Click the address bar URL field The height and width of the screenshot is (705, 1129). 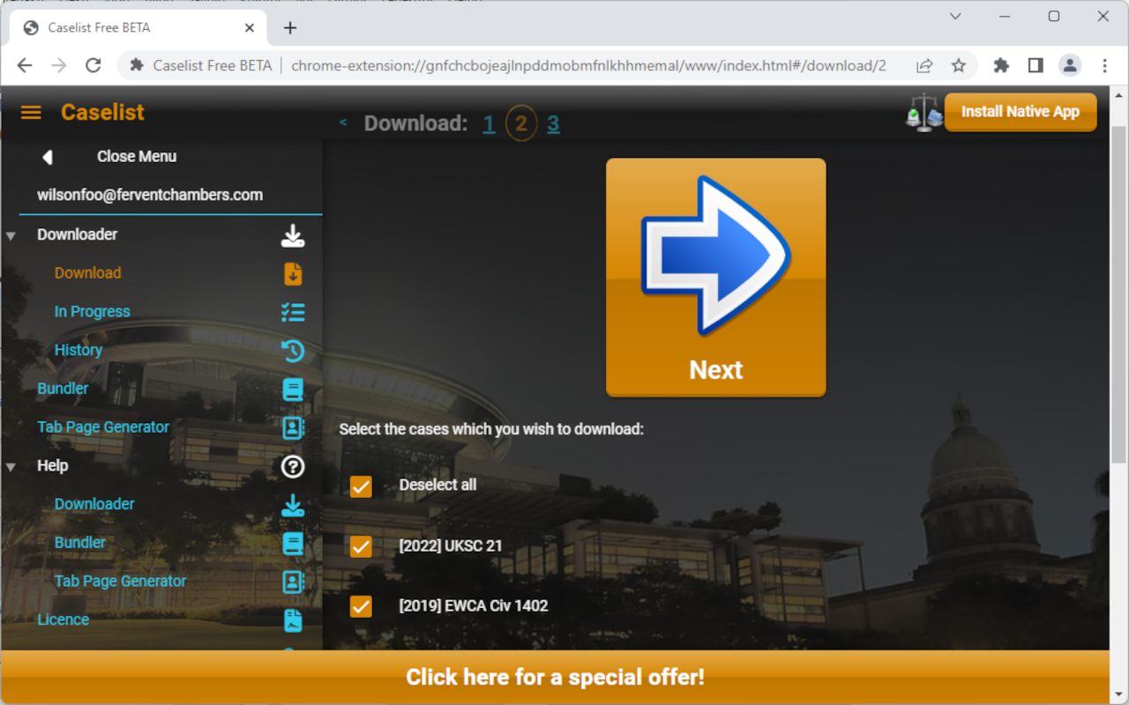point(588,65)
